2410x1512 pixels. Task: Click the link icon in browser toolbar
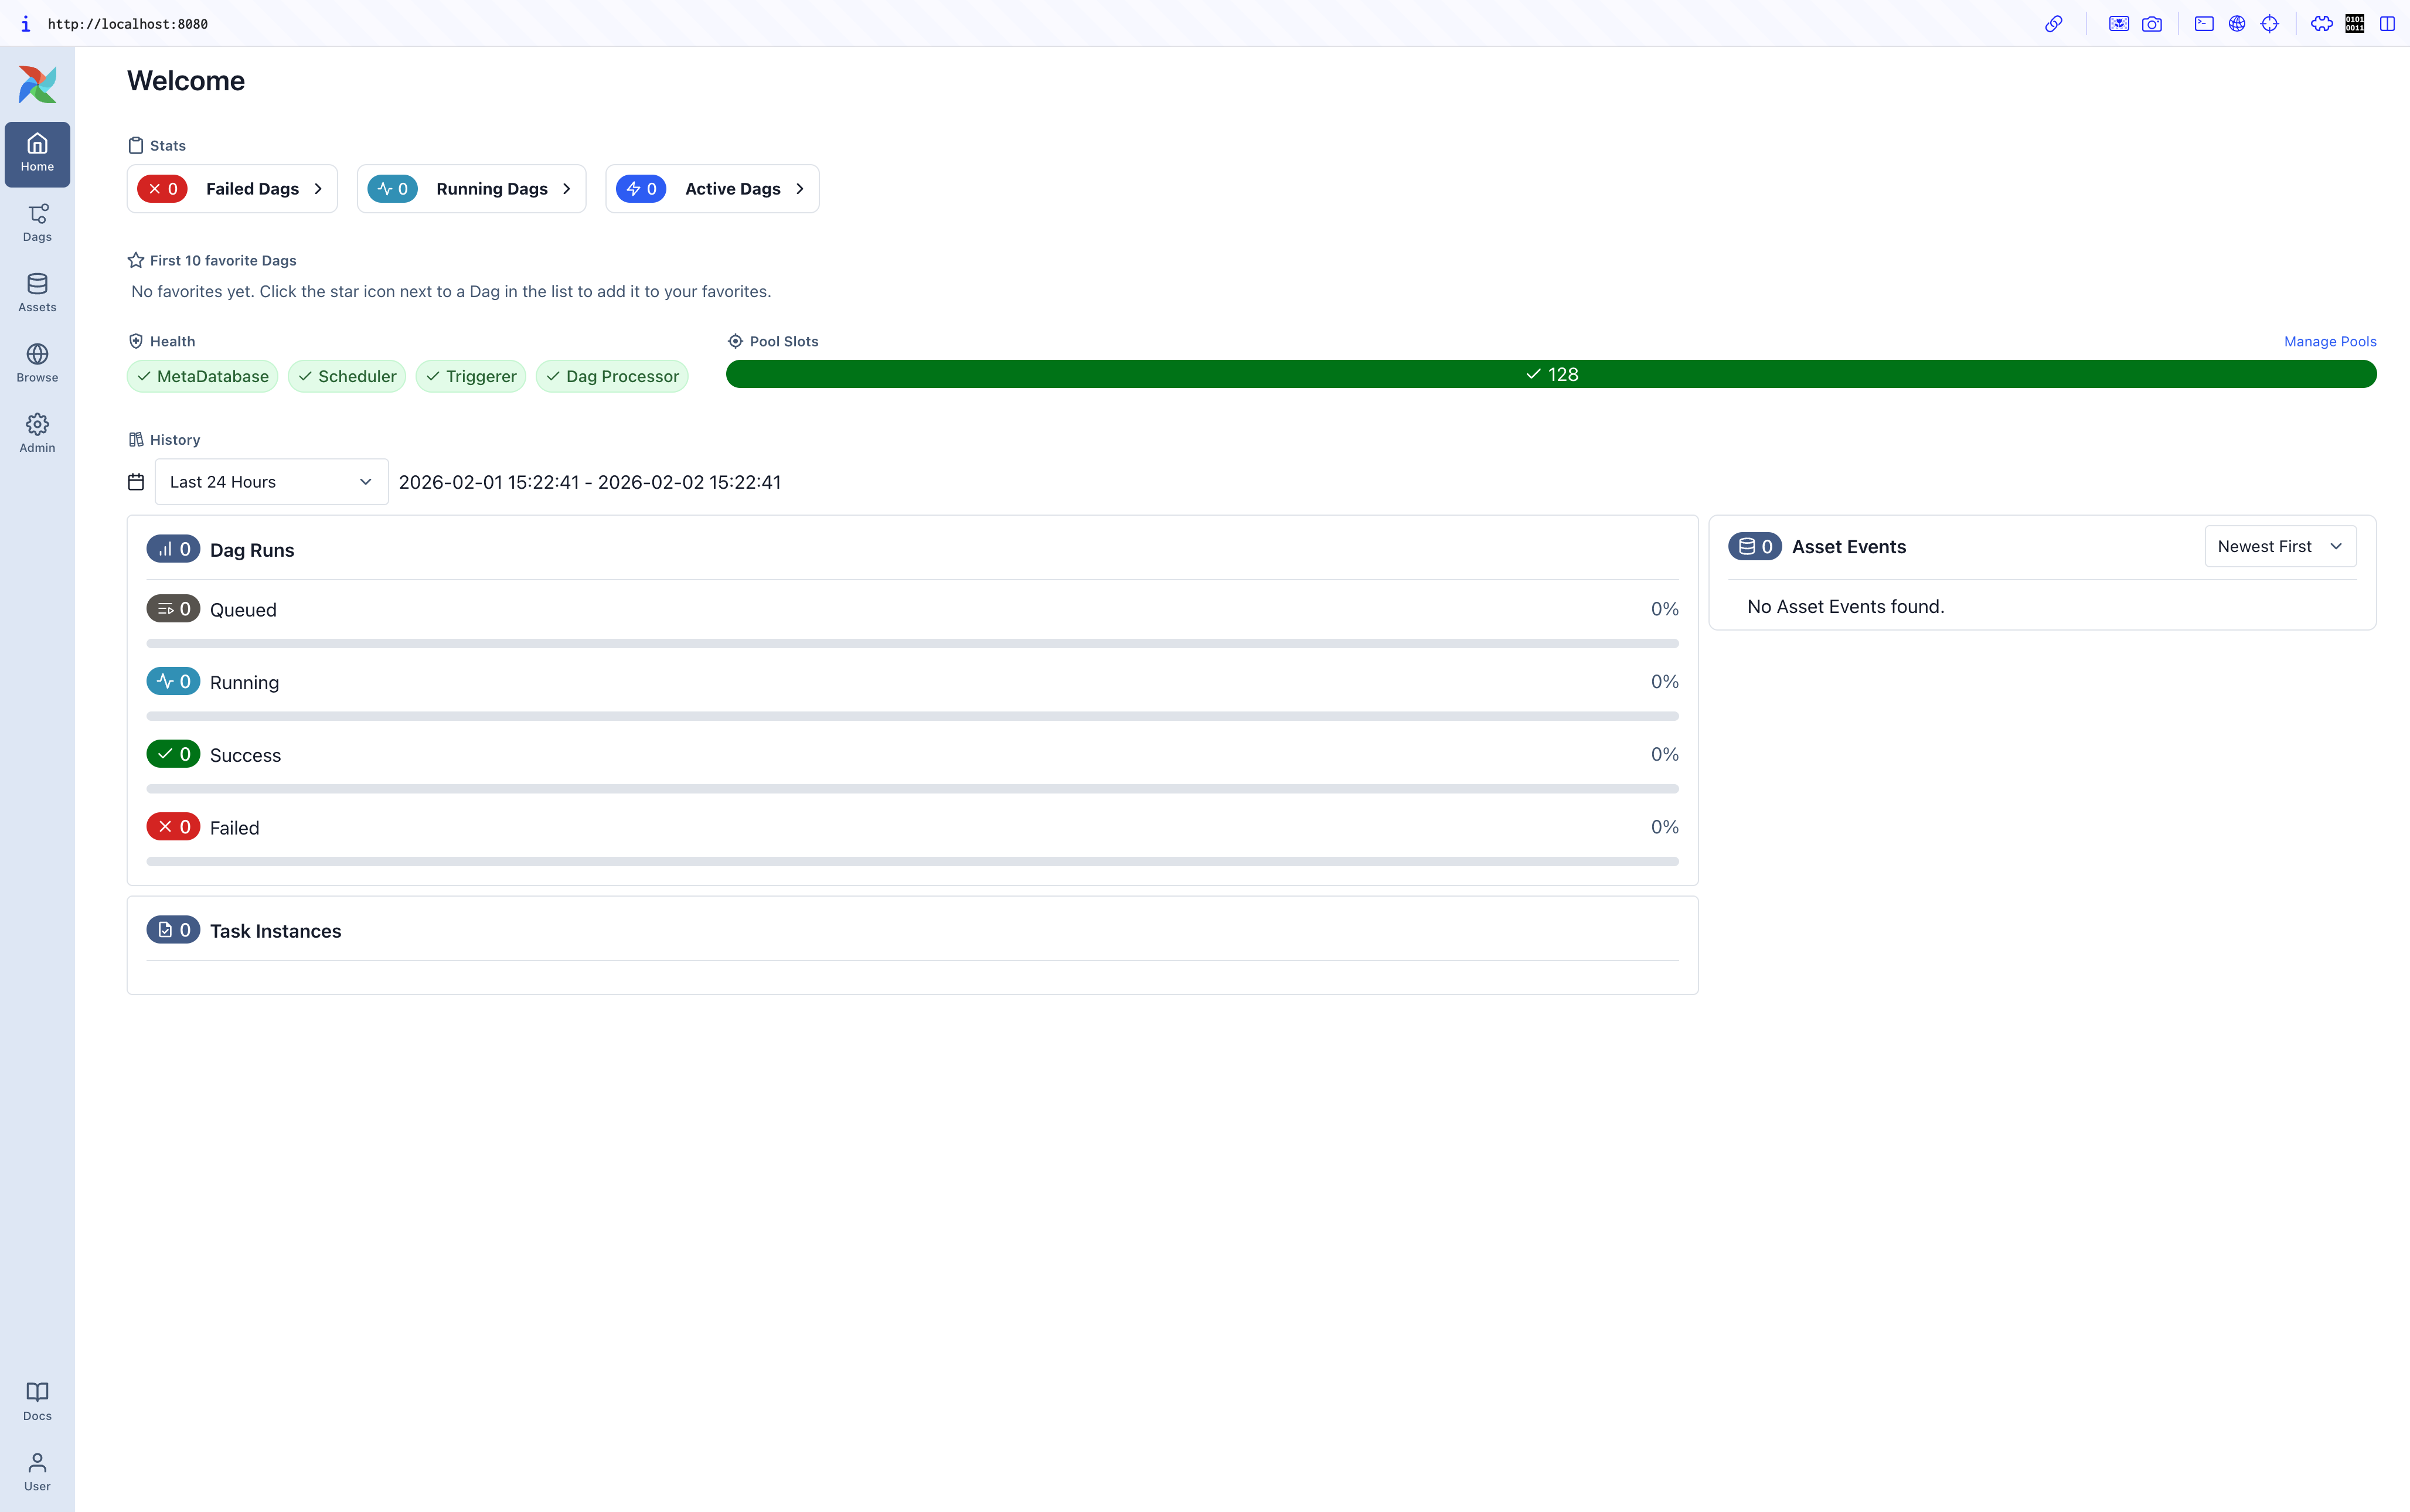click(x=2053, y=24)
